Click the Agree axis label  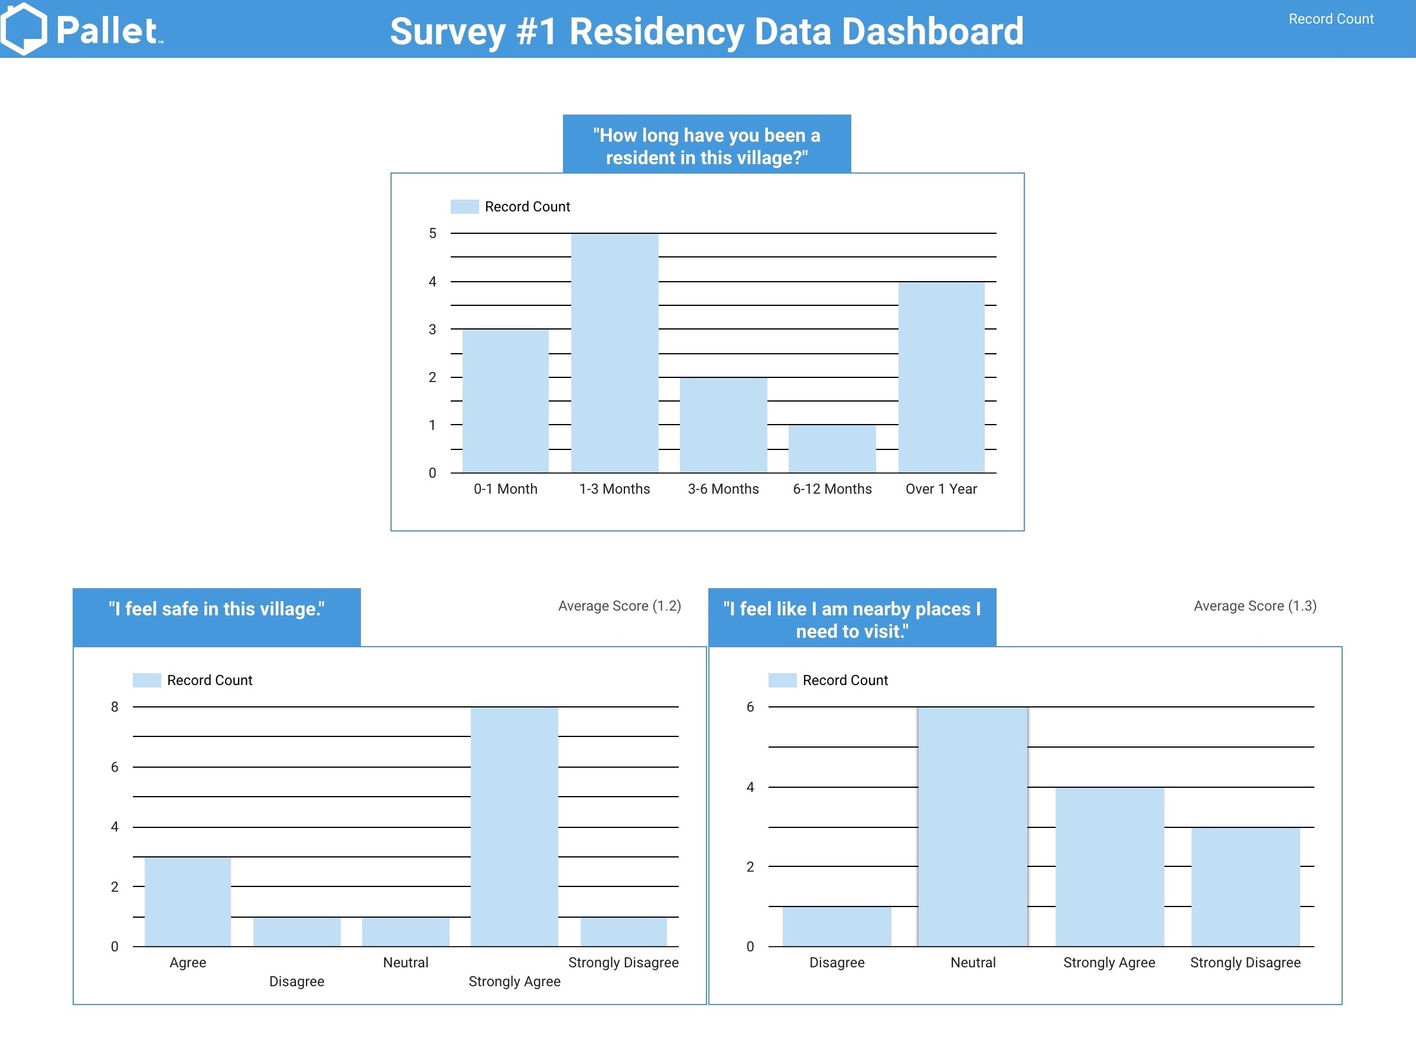click(x=188, y=963)
